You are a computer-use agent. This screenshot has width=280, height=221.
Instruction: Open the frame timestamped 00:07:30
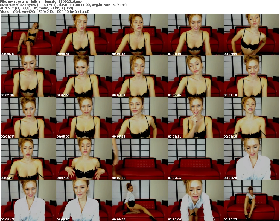click(x=140, y=159)
